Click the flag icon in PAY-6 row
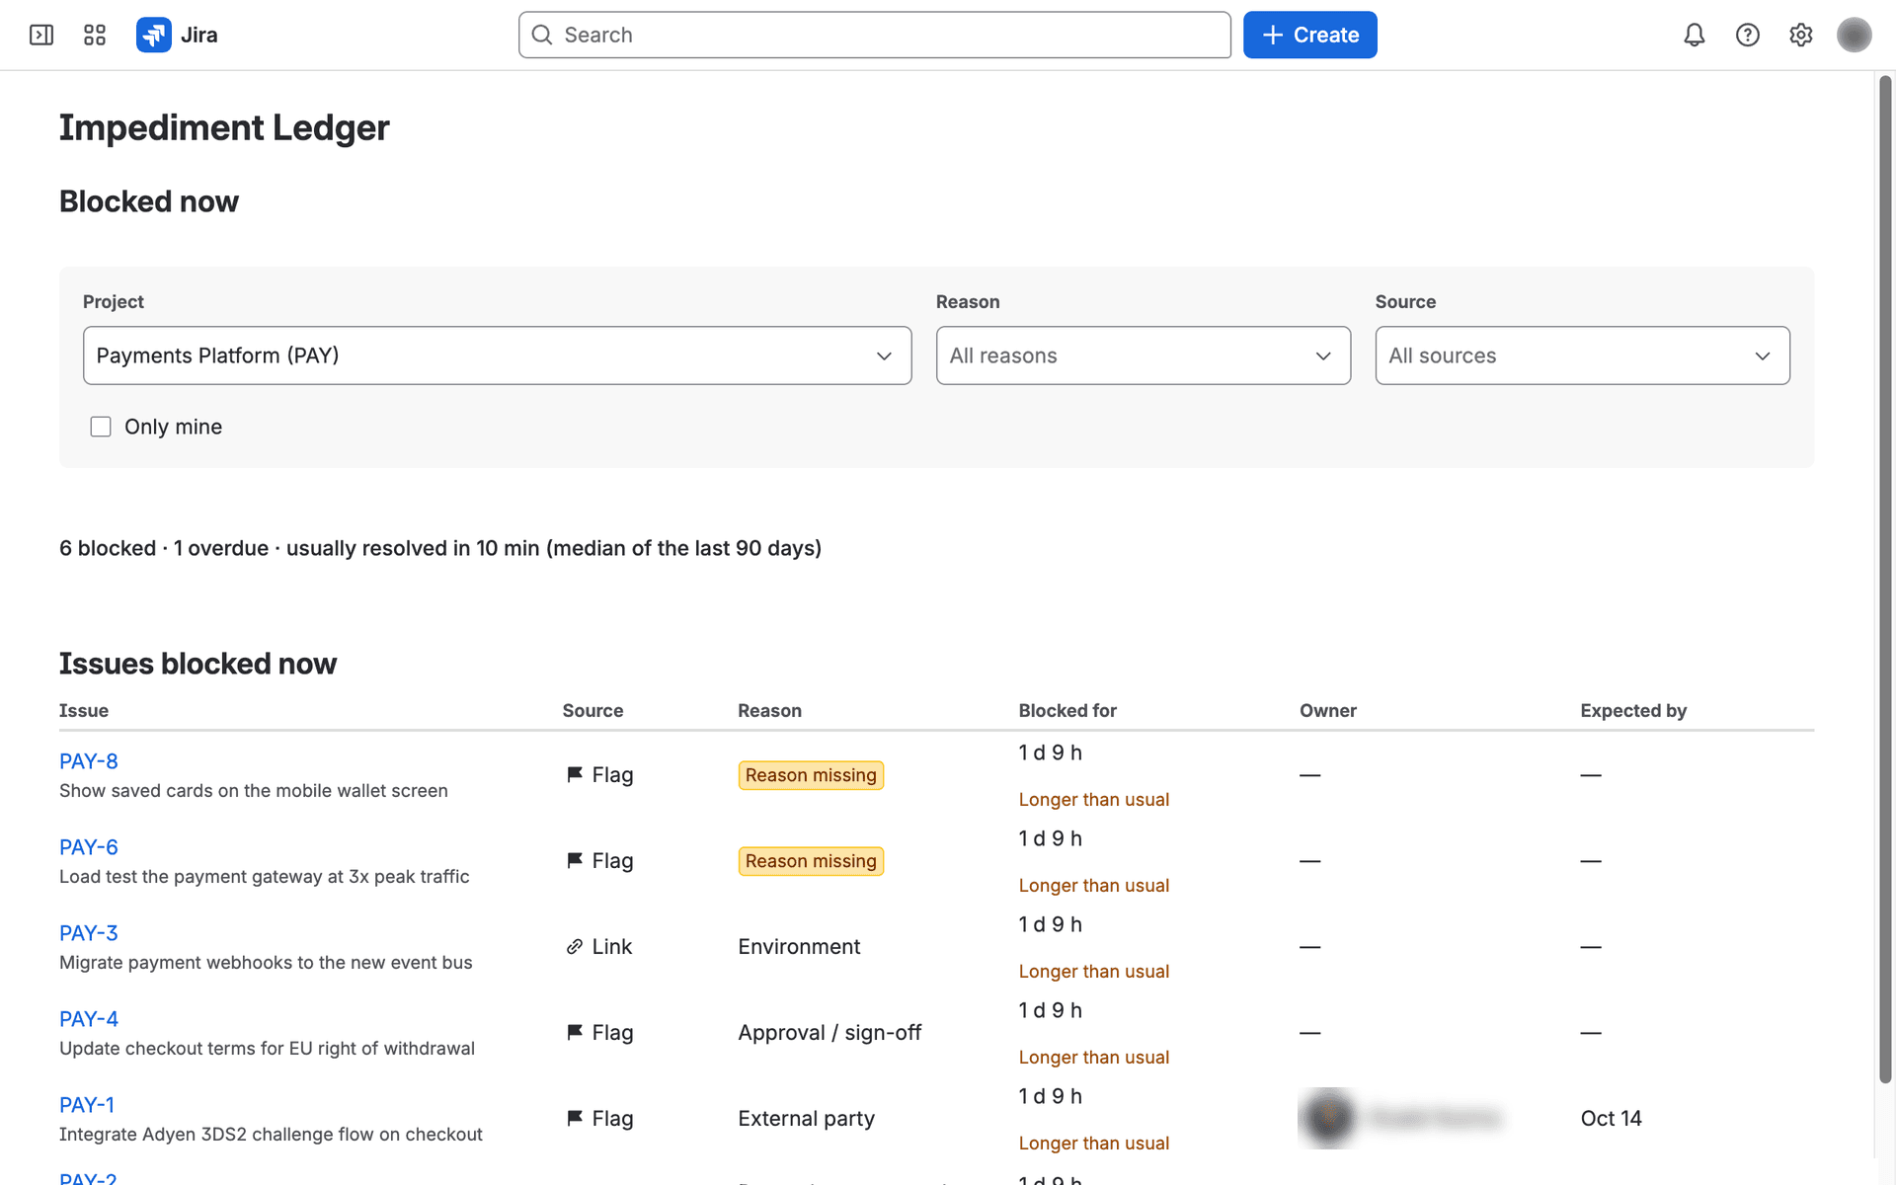1896x1185 pixels. coord(575,861)
